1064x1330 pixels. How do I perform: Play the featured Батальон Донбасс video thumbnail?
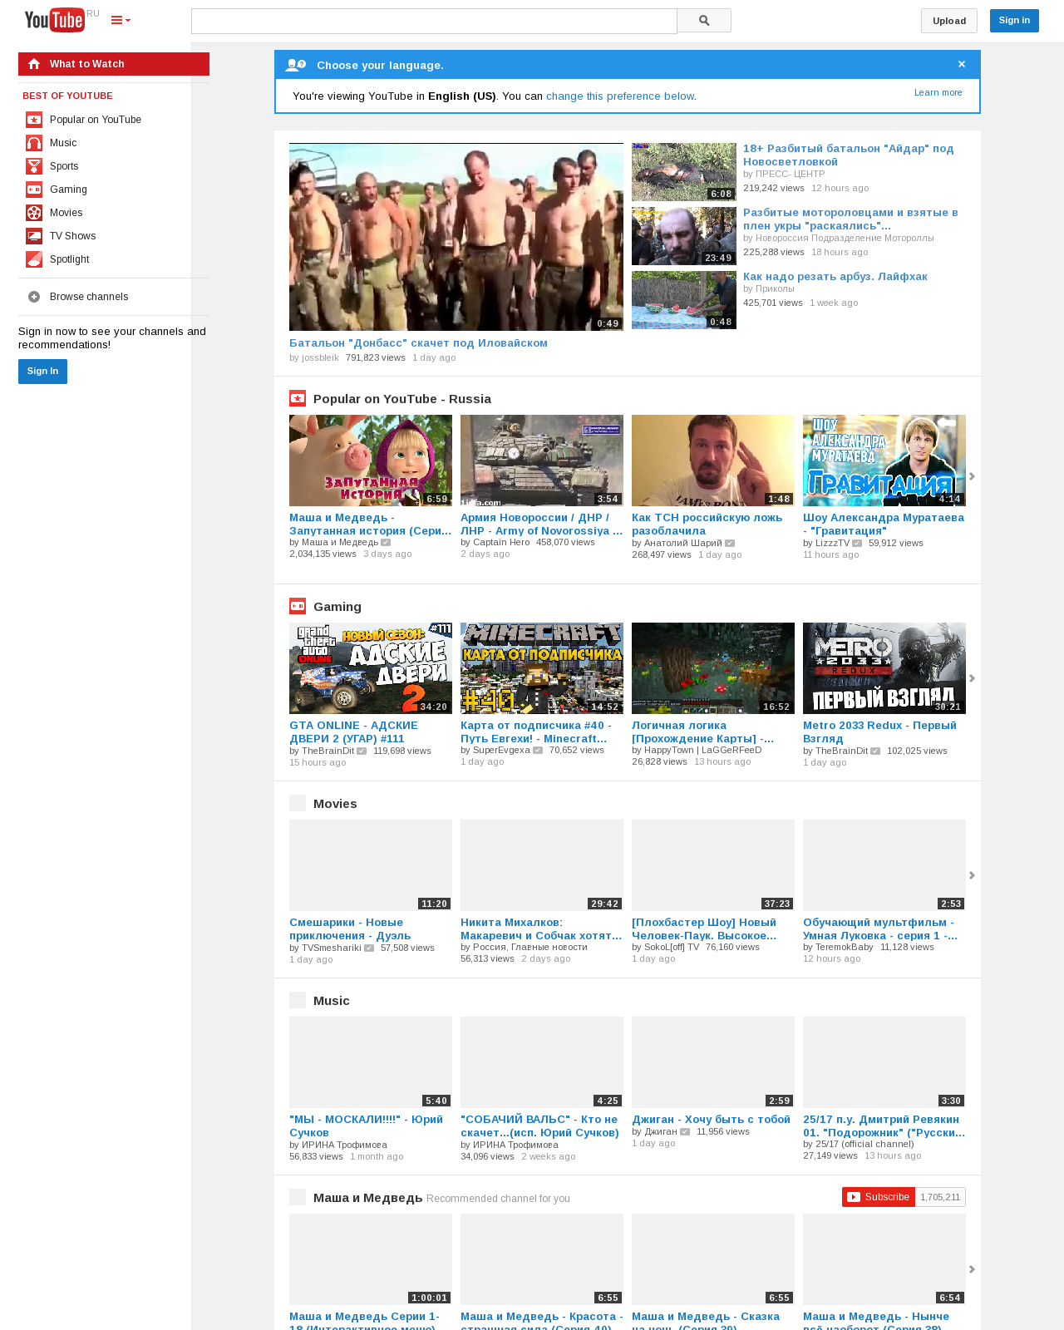[456, 237]
